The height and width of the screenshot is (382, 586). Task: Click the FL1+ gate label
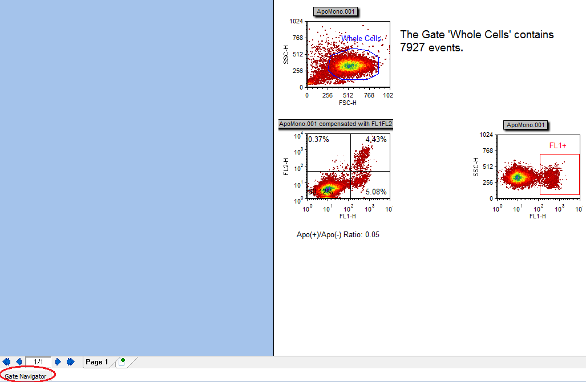coord(557,145)
